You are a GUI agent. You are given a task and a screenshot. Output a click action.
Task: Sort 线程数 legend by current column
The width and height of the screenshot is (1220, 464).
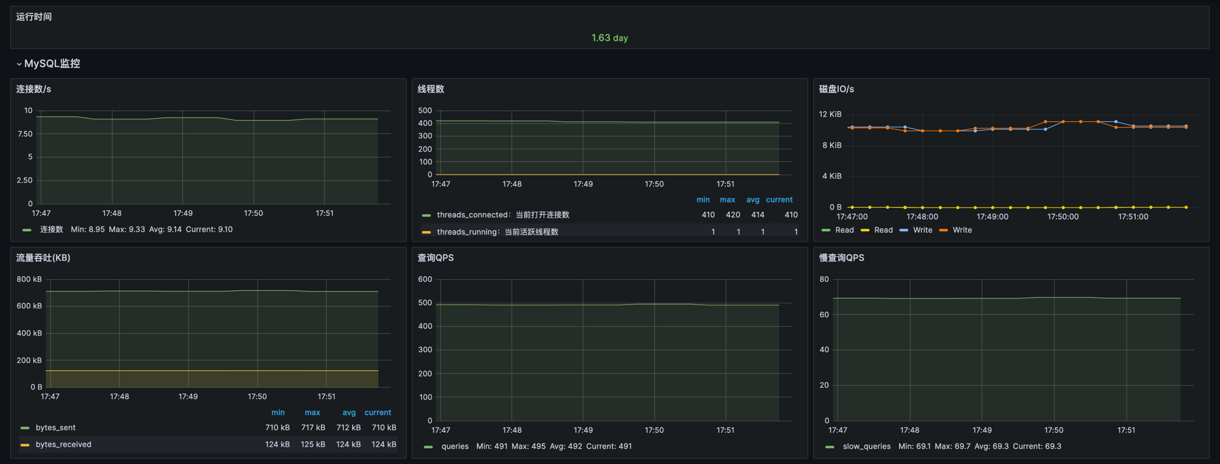coord(779,200)
